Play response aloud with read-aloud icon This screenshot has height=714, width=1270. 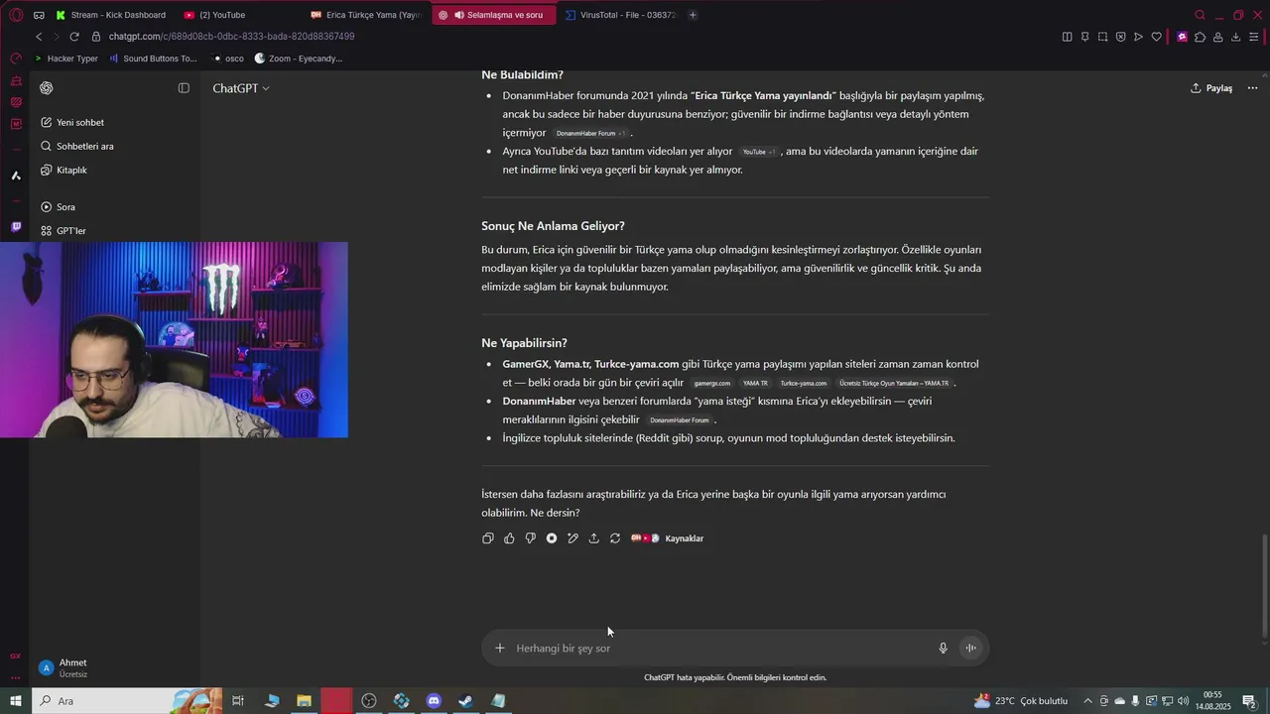coord(552,538)
